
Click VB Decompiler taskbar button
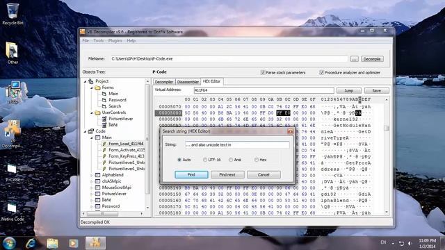click(x=95, y=243)
